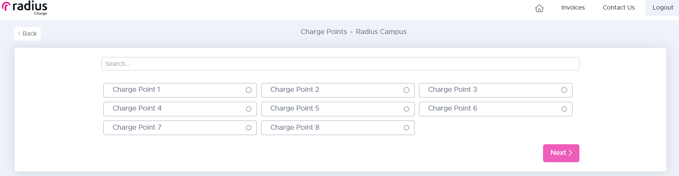This screenshot has width=679, height=176.
Task: Go back using the Back button
Action: [x=27, y=34]
